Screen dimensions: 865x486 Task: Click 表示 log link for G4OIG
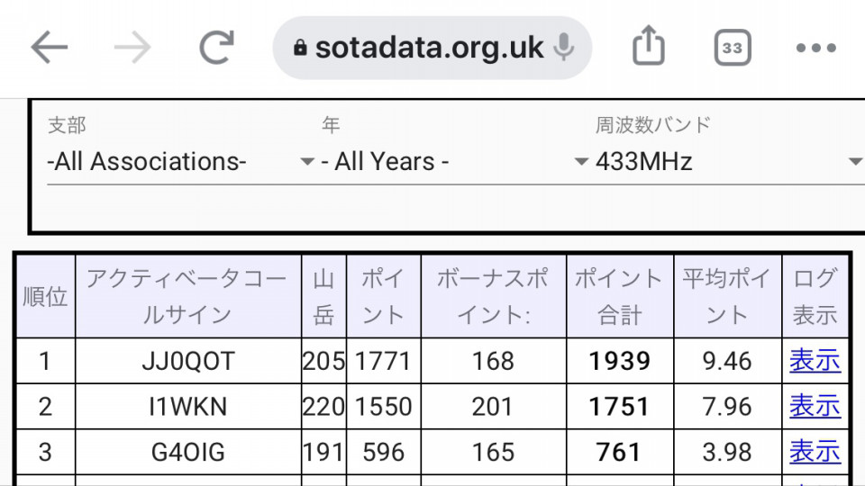815,452
